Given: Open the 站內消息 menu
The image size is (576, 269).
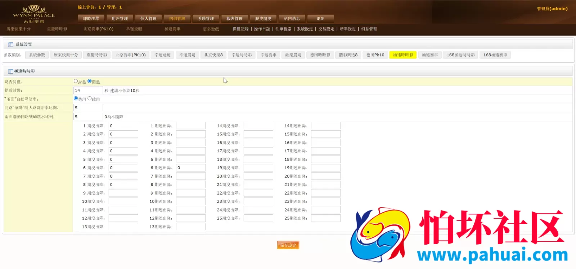Looking at the screenshot, I should (292, 18).
